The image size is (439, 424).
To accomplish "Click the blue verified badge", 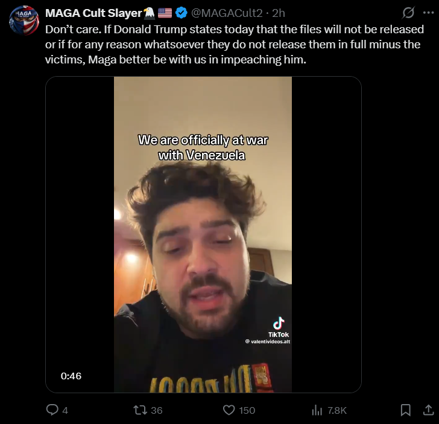I will click(x=182, y=13).
